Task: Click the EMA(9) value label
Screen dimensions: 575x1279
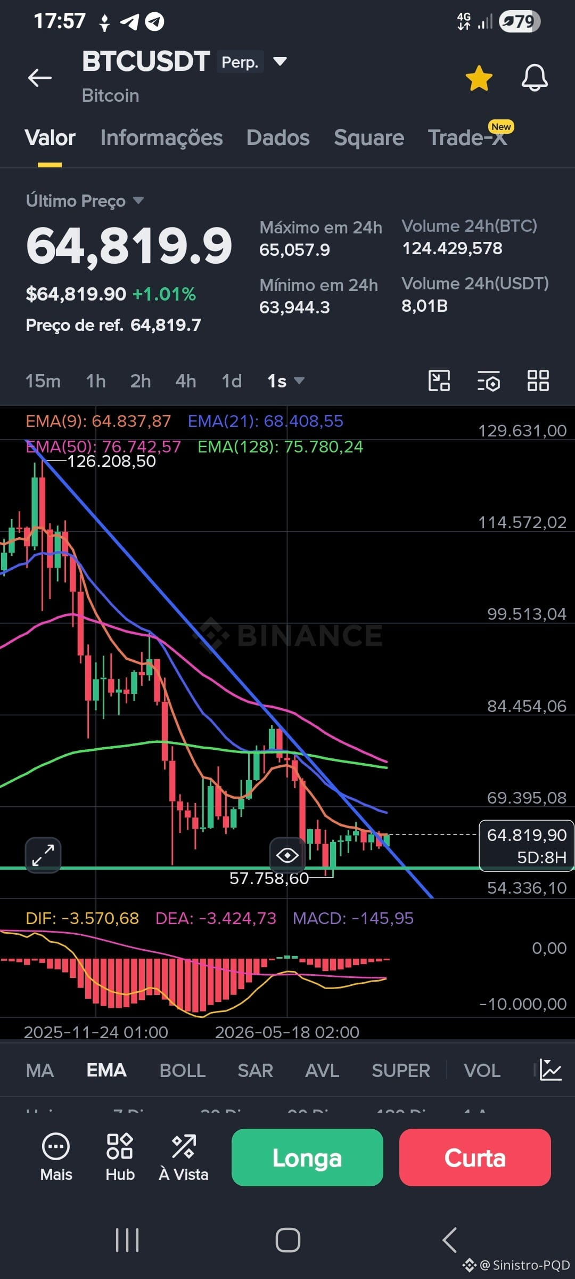Action: point(98,421)
